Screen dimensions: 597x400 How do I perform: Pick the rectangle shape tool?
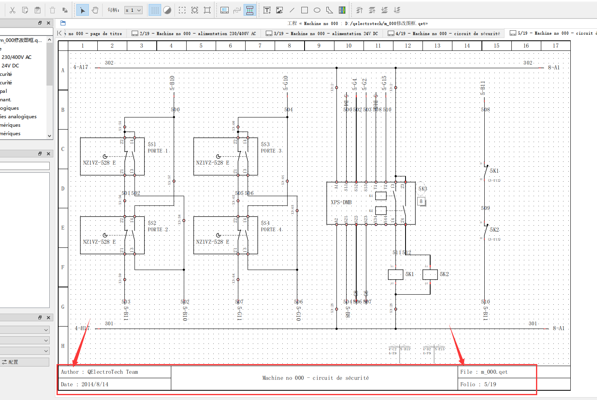click(305, 10)
